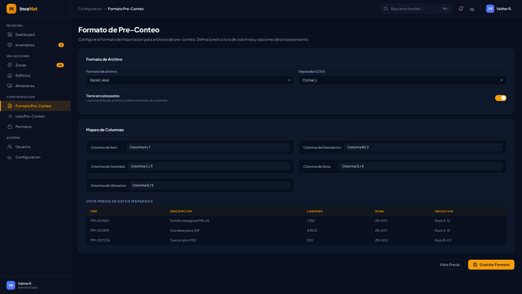Viewport: 522px width, 294px height.
Task: Click the Permisos lock icon
Action: 10,127
